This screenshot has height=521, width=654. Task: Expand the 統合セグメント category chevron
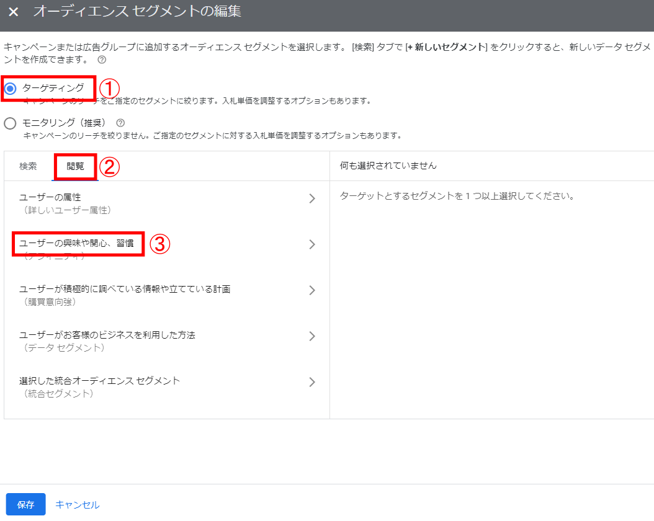coord(312,382)
